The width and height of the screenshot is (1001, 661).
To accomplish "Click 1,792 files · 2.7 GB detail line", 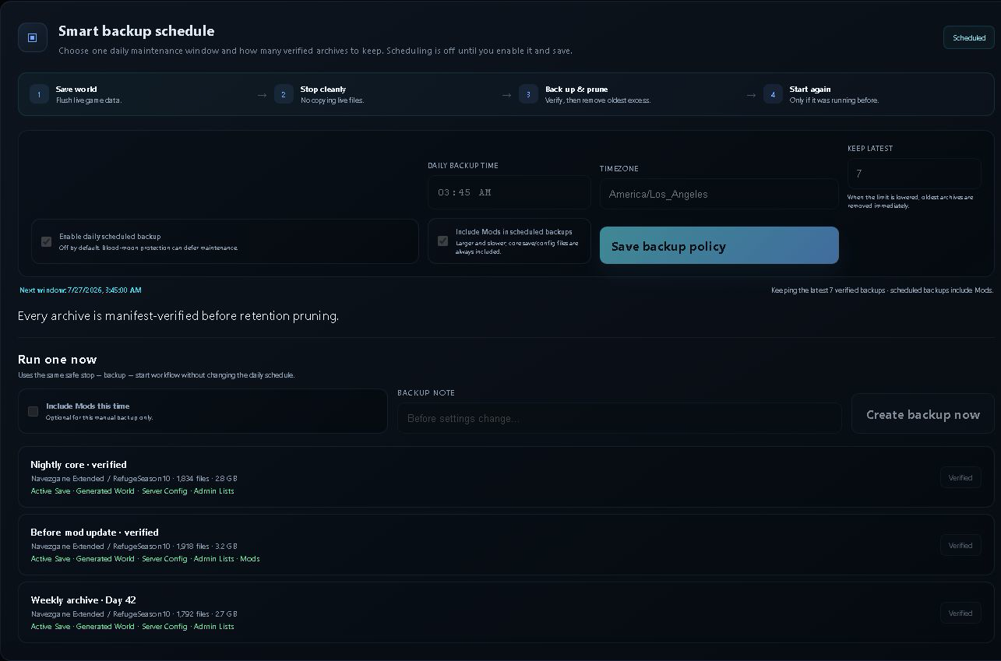I will point(134,614).
